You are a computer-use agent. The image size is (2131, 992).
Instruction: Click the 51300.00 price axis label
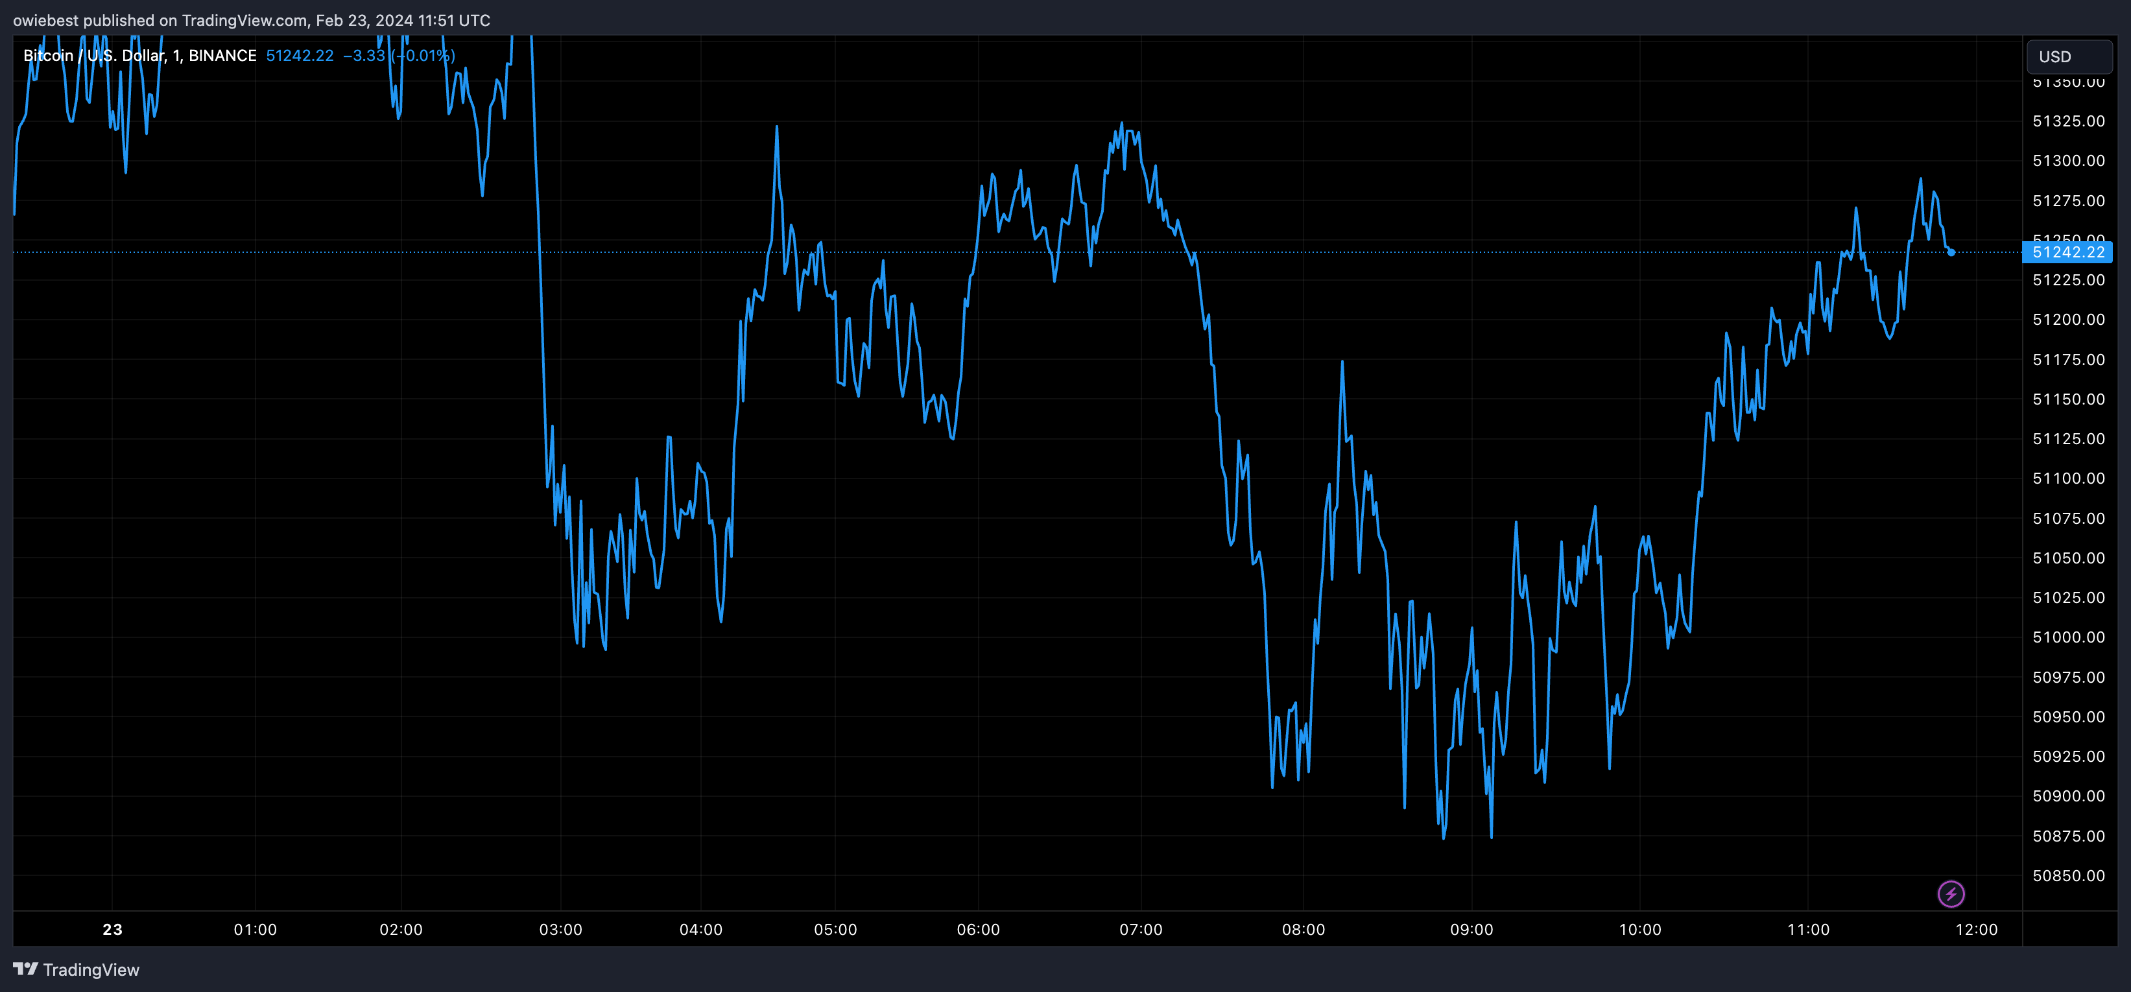coord(2068,161)
